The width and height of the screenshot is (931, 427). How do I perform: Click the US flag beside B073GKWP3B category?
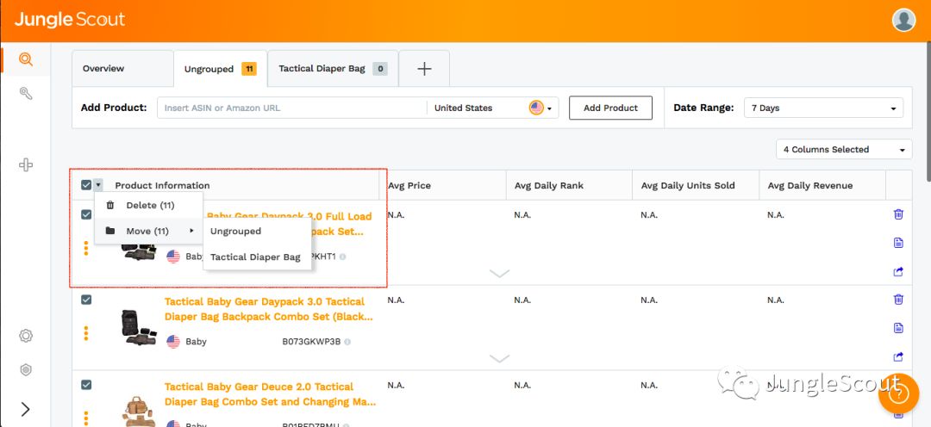(x=173, y=342)
